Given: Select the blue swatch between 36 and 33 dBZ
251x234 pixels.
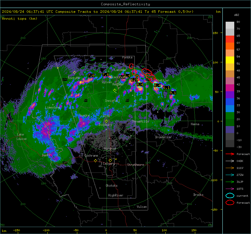Looking at the screenshot, I should coord(230,102).
